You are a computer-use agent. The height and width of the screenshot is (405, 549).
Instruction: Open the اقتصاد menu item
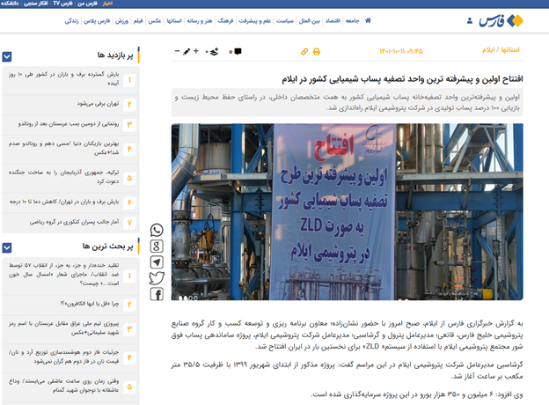pos(324,19)
